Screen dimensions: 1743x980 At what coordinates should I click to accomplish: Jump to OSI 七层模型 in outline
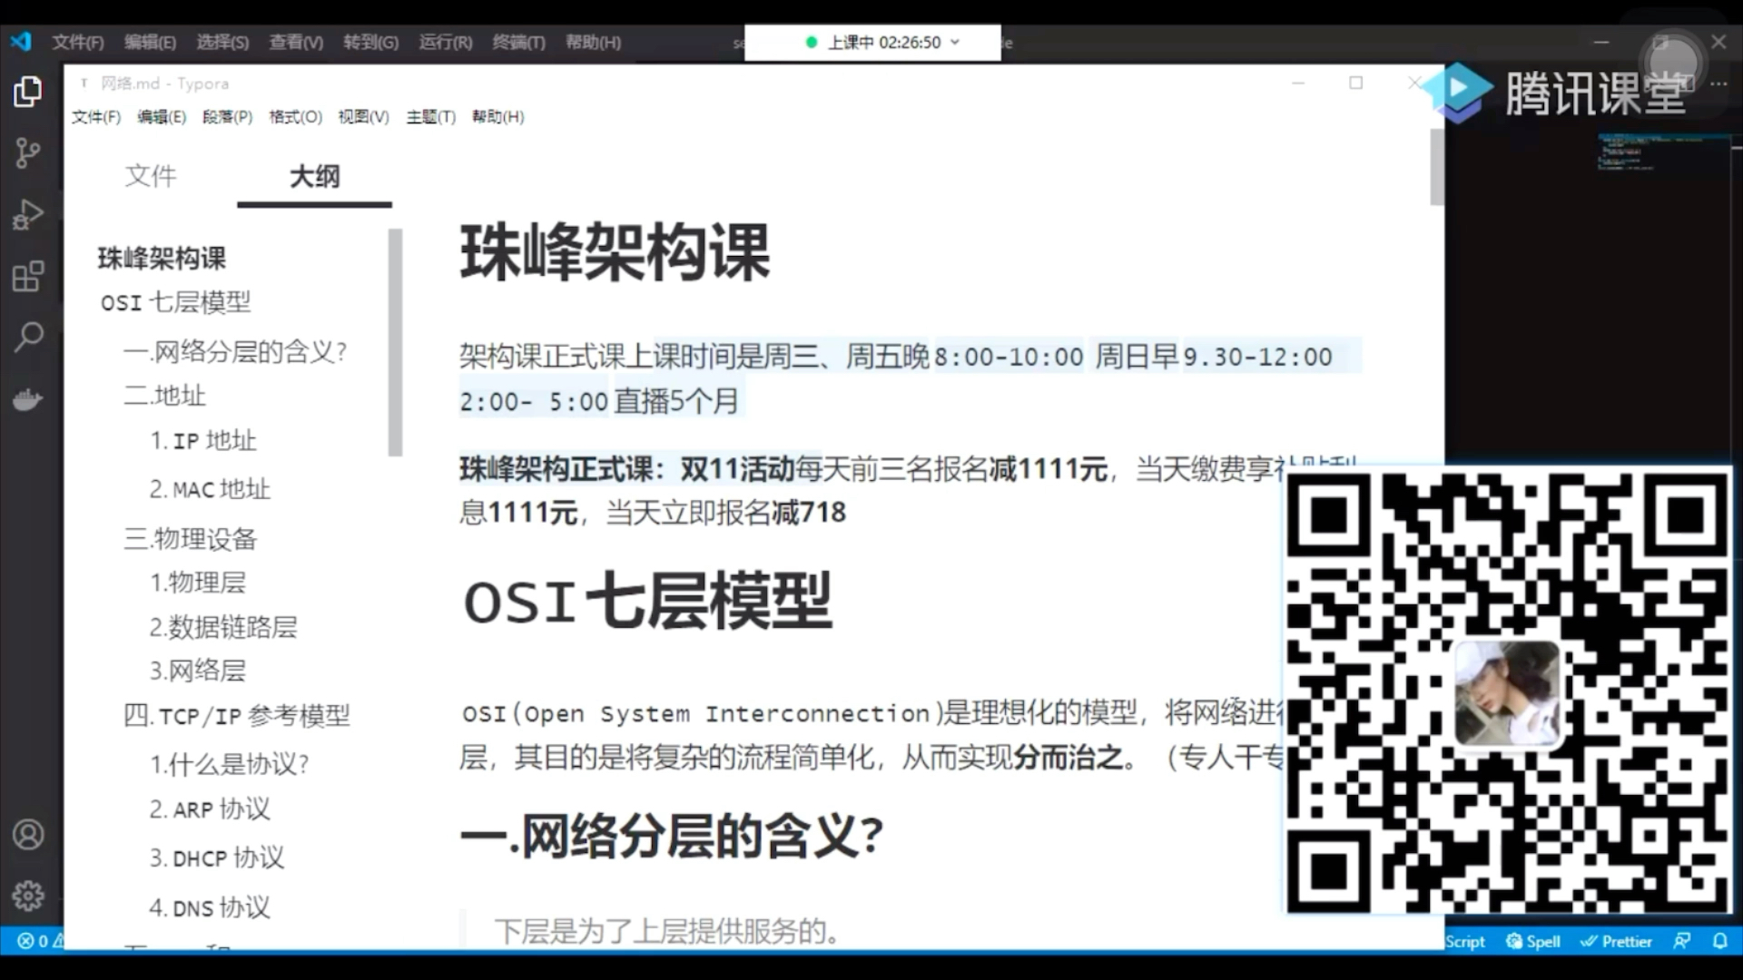tap(175, 302)
